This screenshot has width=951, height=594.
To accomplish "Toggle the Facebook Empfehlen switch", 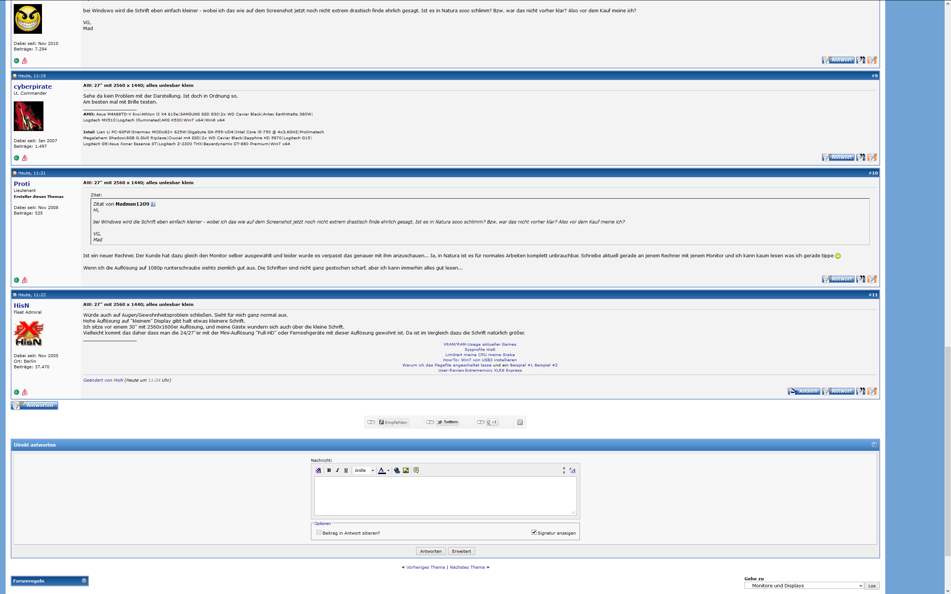I will pyautogui.click(x=371, y=422).
